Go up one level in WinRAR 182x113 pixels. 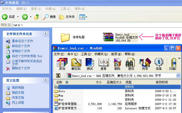58,76
